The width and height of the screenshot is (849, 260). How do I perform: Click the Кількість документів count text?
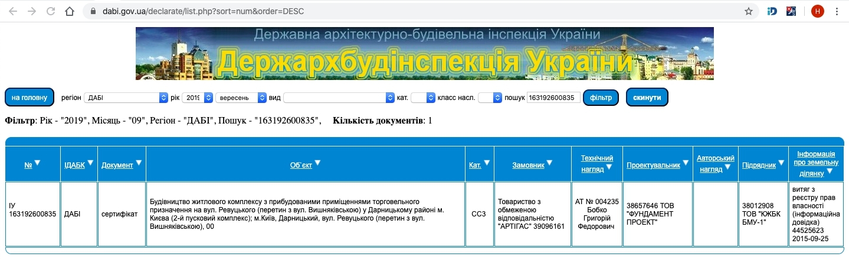tap(382, 121)
